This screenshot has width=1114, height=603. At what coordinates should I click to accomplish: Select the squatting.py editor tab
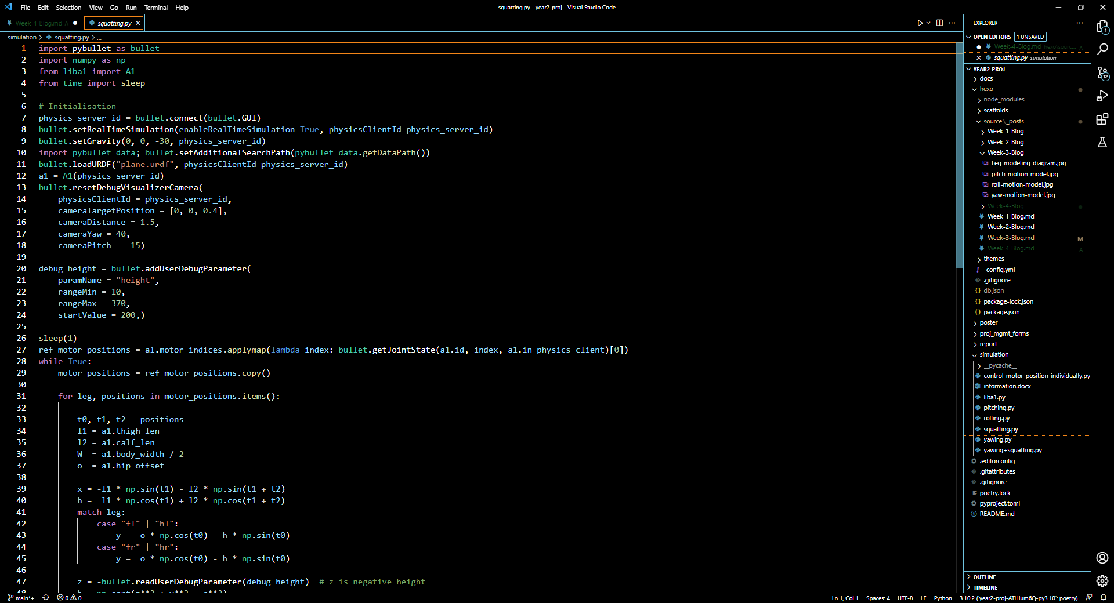(114, 23)
